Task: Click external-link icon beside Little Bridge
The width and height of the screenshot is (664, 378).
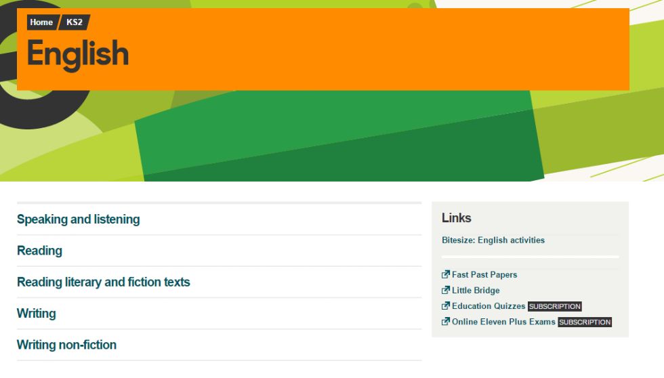Action: coord(446,290)
